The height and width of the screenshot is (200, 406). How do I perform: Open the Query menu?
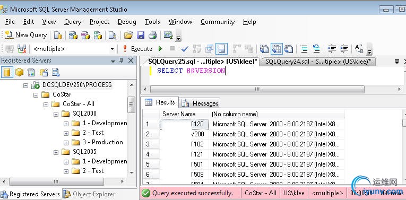(73, 22)
